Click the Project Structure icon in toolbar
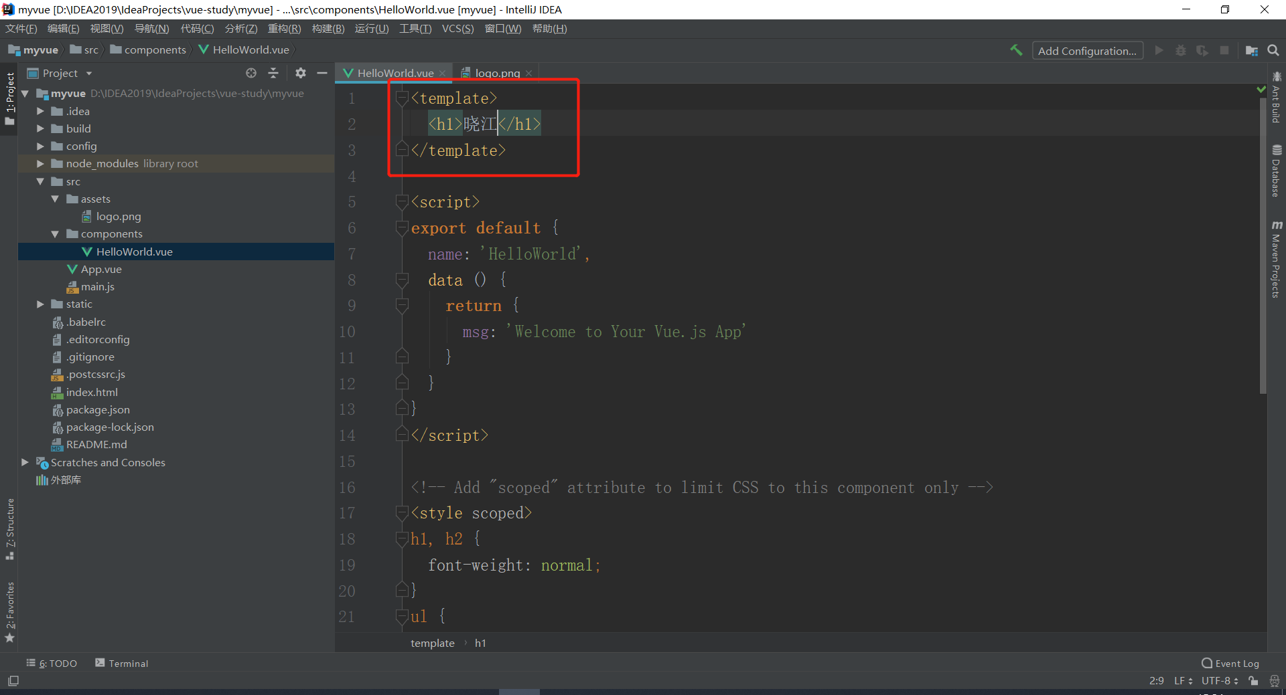The image size is (1286, 695). 1251,50
